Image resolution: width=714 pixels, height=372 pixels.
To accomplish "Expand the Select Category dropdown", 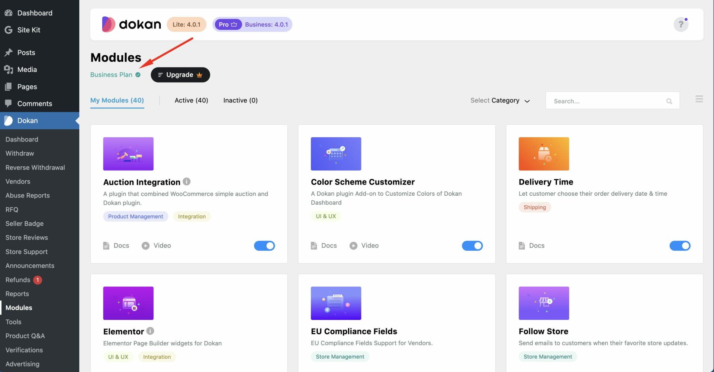I will coord(500,101).
